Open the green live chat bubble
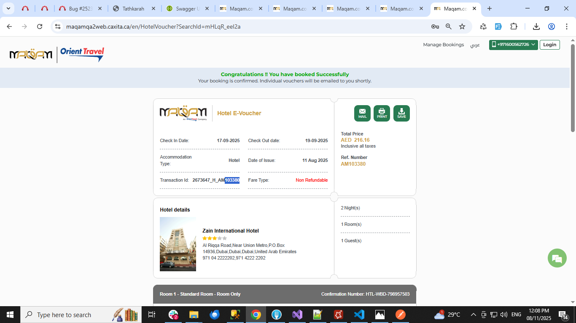The width and height of the screenshot is (576, 323). 557,258
